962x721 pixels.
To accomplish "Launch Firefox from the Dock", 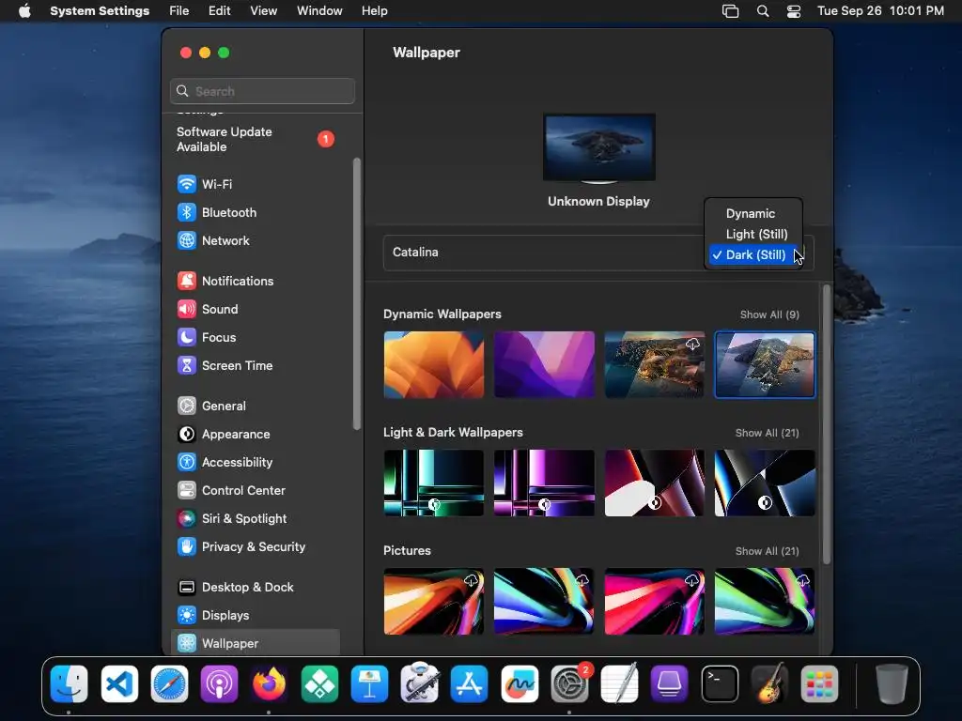I will [x=269, y=683].
